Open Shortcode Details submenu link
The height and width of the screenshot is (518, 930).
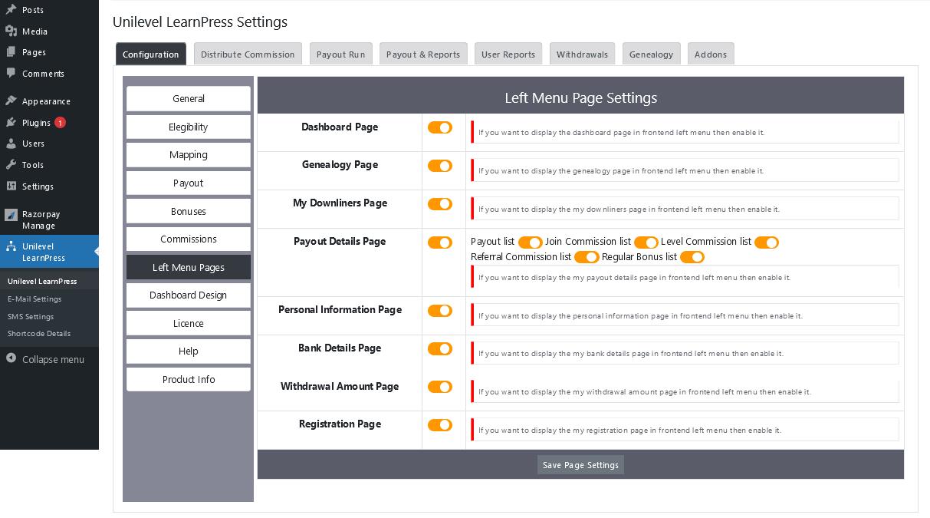[x=39, y=334]
